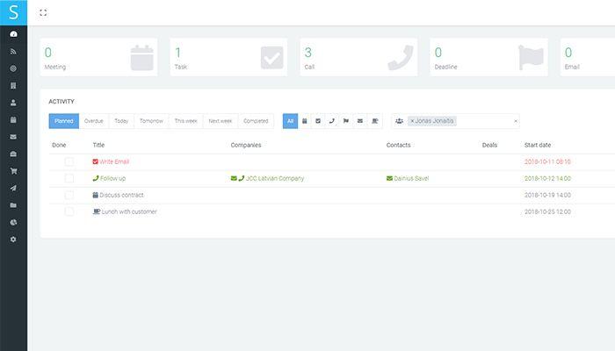Viewport: 615px width, 351px height.
Task: Open the calendar icon in sidebar
Action: 13,120
